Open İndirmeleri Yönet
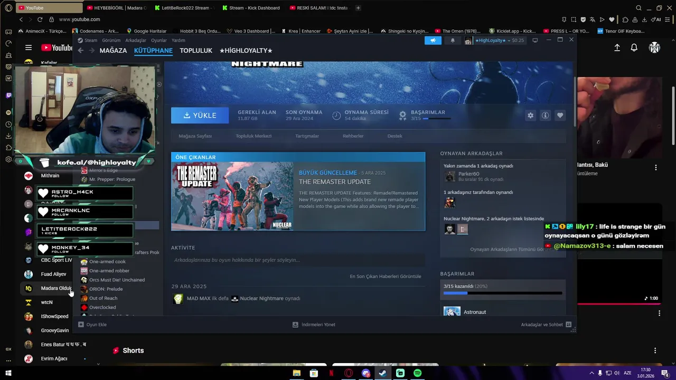 (x=314, y=325)
